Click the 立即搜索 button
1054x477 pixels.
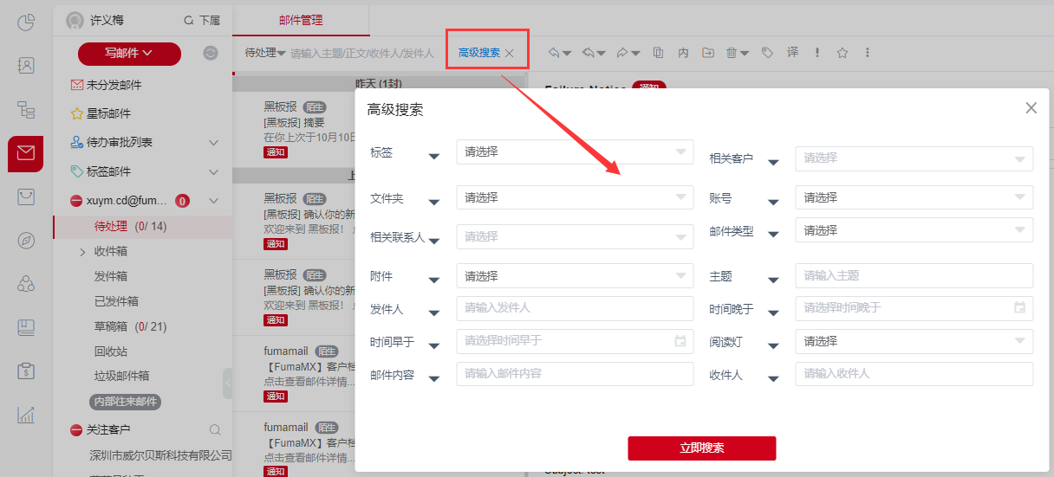tap(701, 448)
